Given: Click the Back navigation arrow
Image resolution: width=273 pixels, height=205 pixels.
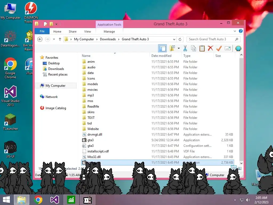Looking at the screenshot, I should 40,39.
